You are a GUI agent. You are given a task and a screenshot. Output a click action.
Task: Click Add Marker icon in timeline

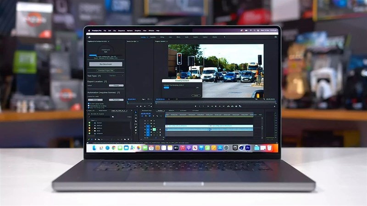[x=154, y=116]
